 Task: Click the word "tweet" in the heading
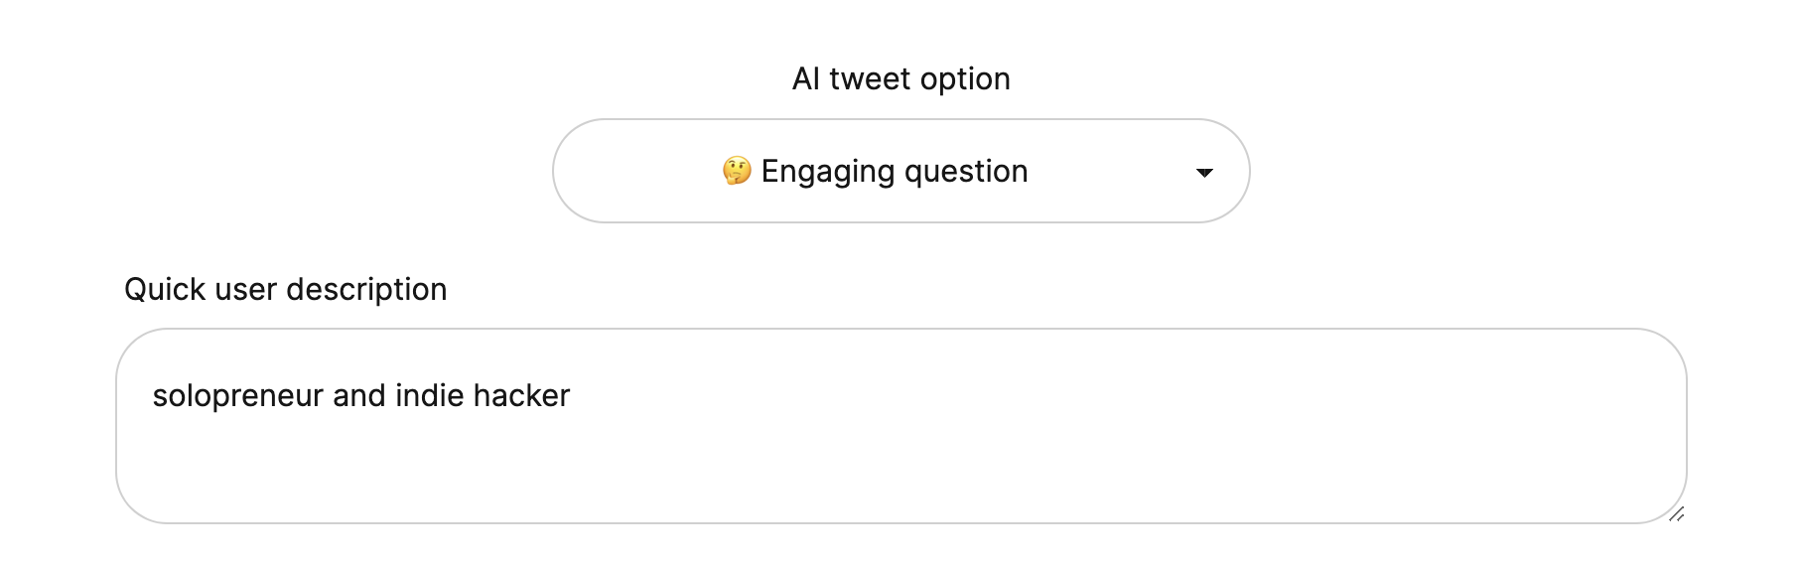click(870, 78)
